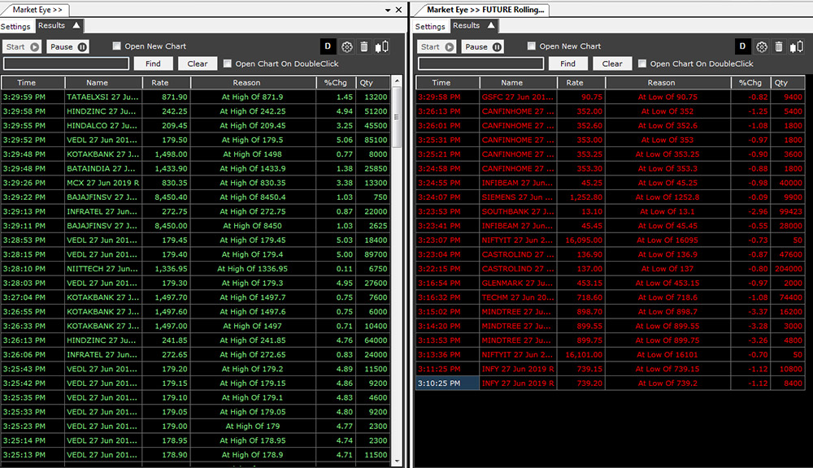Viewport: 813px width, 468px height.
Task: Sort left table by Name column header
Action: point(103,82)
